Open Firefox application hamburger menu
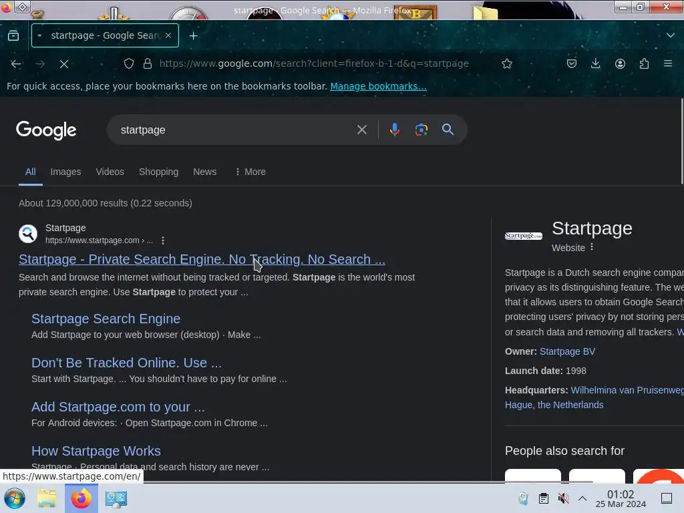Image resolution: width=684 pixels, height=513 pixels. tap(668, 63)
